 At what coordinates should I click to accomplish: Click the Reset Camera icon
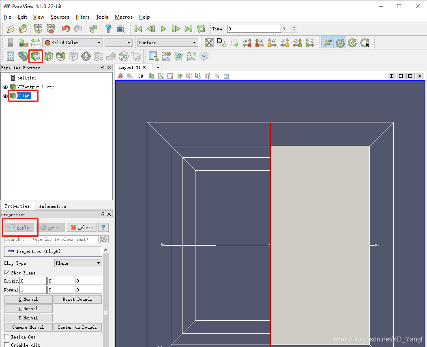209,43
